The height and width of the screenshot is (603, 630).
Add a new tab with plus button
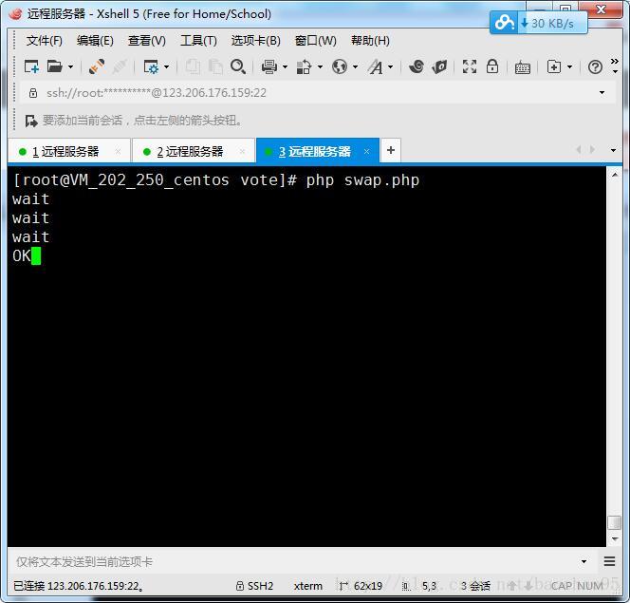coord(391,150)
